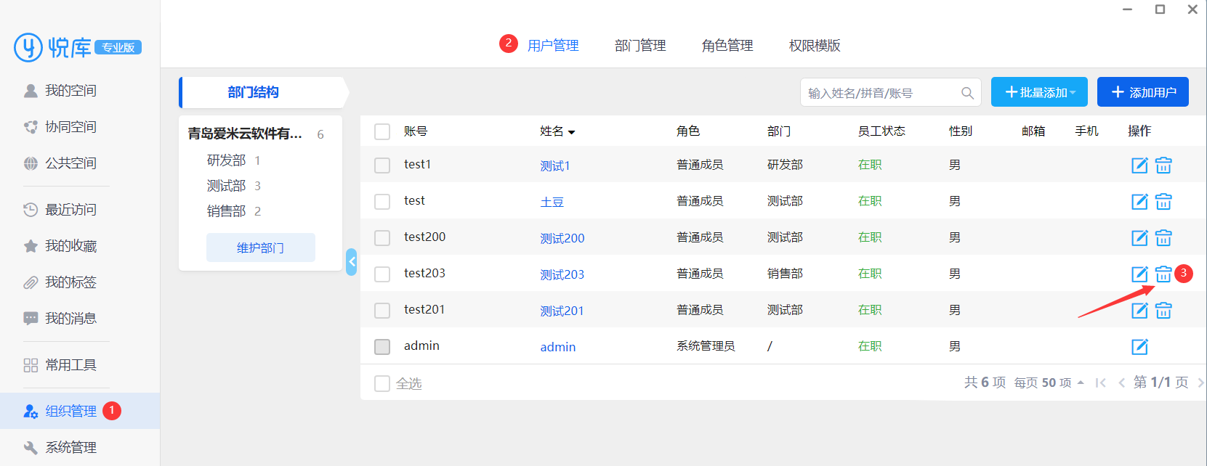Click trash icon in test200 row
The width and height of the screenshot is (1207, 466).
(x=1163, y=238)
